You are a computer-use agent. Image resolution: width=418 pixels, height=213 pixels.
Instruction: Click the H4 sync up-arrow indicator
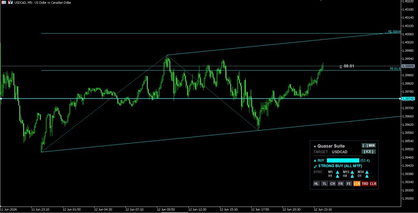pyautogui.click(x=352, y=176)
